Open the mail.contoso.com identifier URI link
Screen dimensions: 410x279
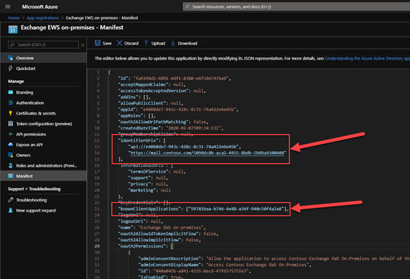coord(207,153)
